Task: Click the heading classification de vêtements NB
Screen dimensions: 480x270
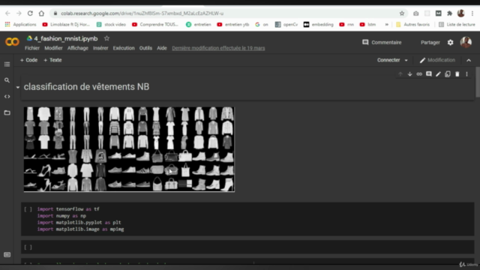Action: (86, 87)
